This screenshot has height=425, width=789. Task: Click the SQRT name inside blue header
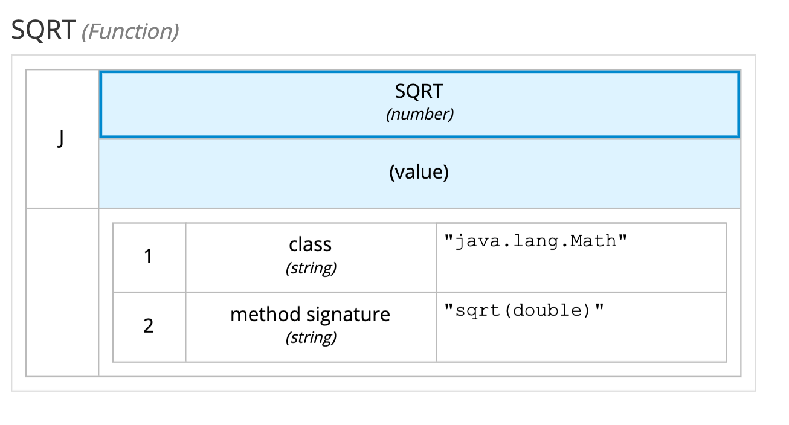(419, 91)
